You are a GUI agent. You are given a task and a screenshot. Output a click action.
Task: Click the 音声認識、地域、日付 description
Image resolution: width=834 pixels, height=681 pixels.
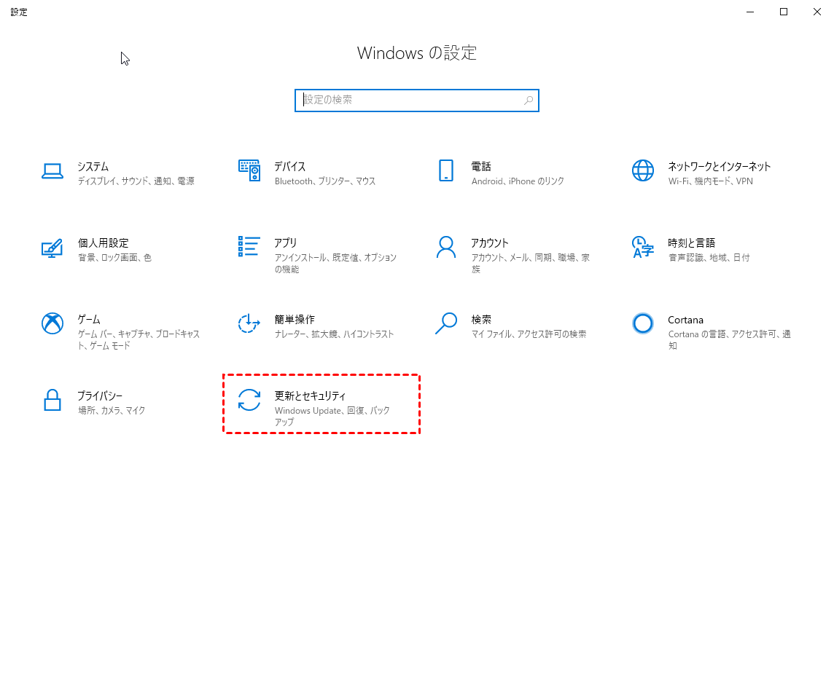[x=709, y=258]
